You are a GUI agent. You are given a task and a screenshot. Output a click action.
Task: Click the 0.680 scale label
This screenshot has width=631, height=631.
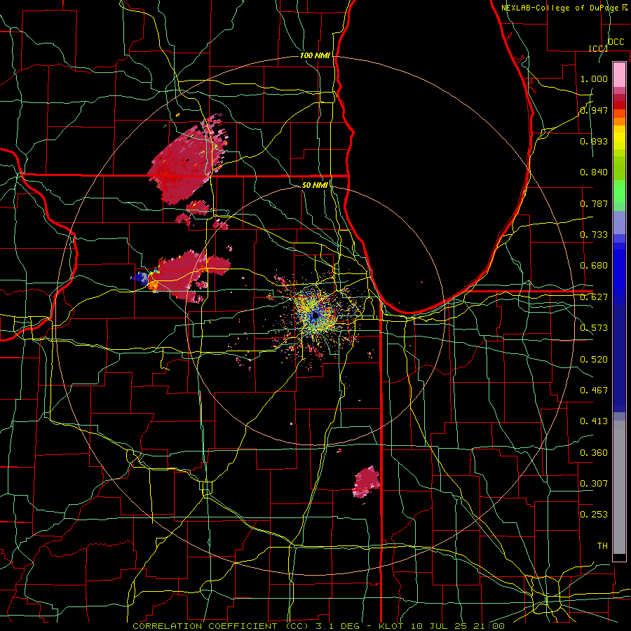(x=594, y=266)
